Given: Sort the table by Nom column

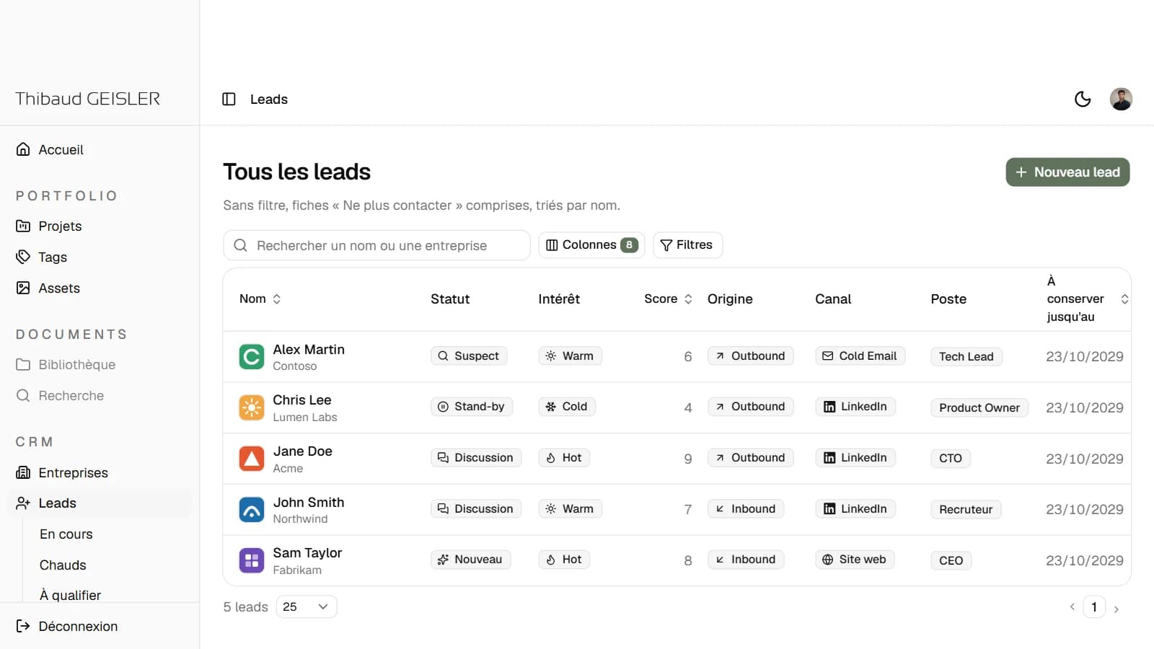Looking at the screenshot, I should pos(260,299).
